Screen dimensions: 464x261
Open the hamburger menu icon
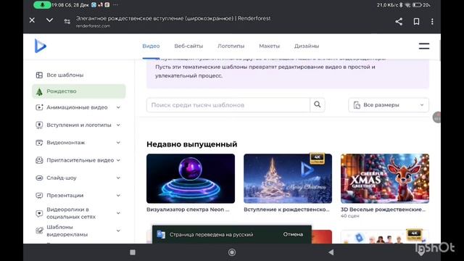coord(423,46)
